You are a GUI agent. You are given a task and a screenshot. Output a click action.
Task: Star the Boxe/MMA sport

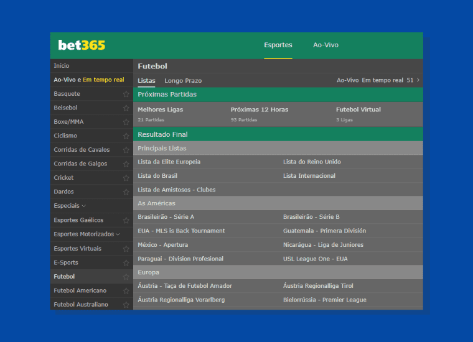point(126,122)
